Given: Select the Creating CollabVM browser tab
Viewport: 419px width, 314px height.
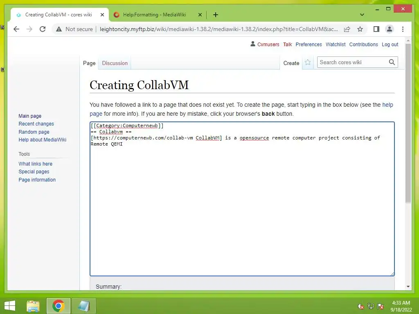Looking at the screenshot, I should [59, 15].
